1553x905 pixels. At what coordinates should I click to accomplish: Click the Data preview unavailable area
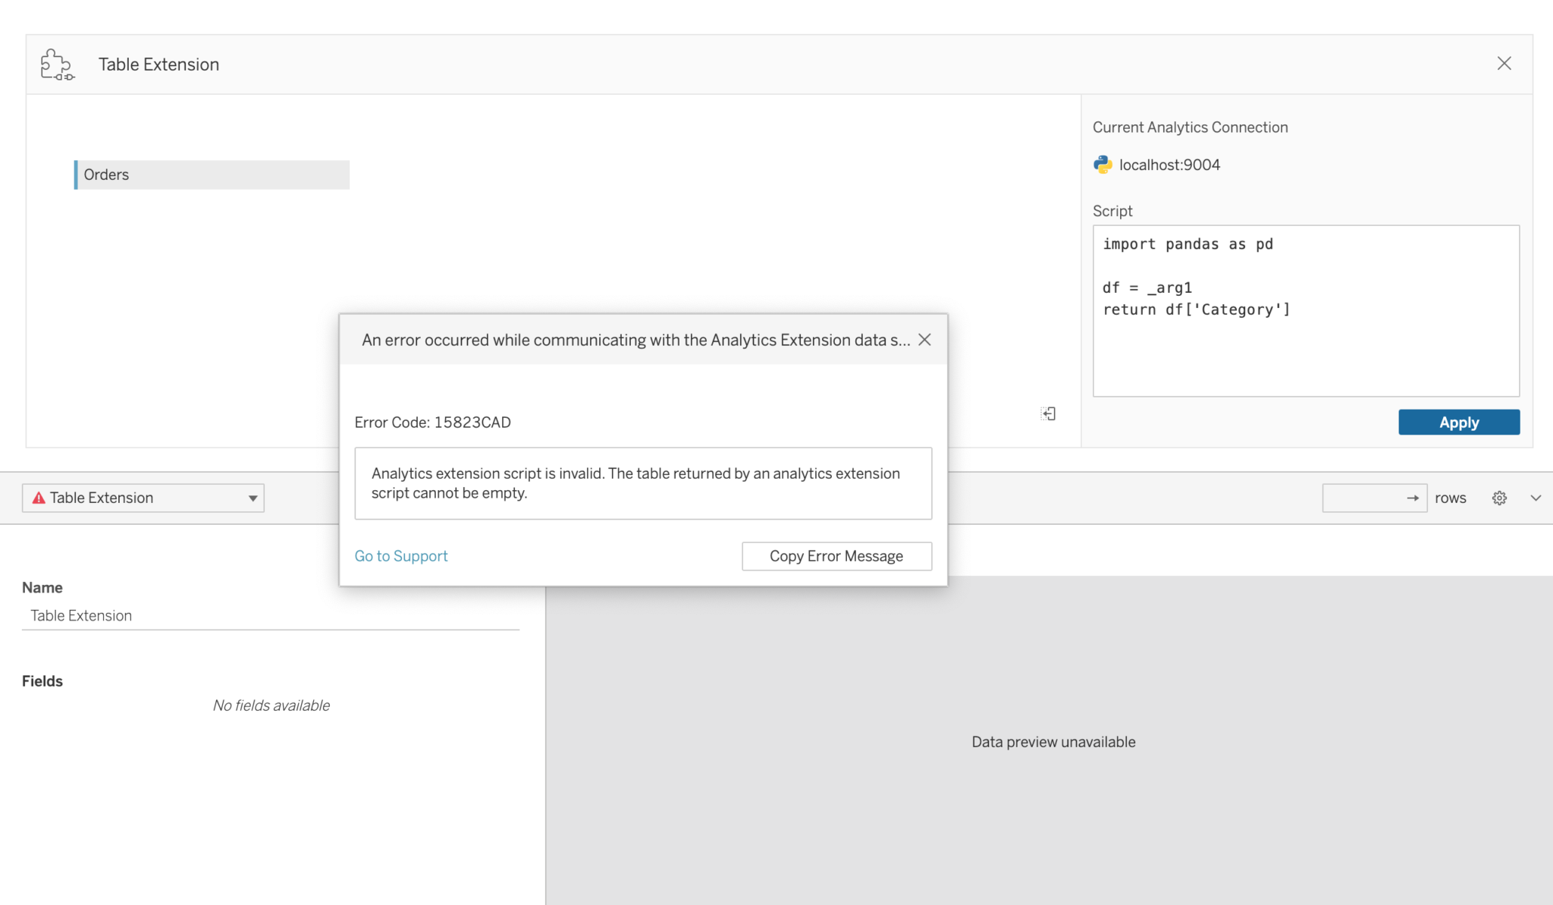tap(1053, 741)
